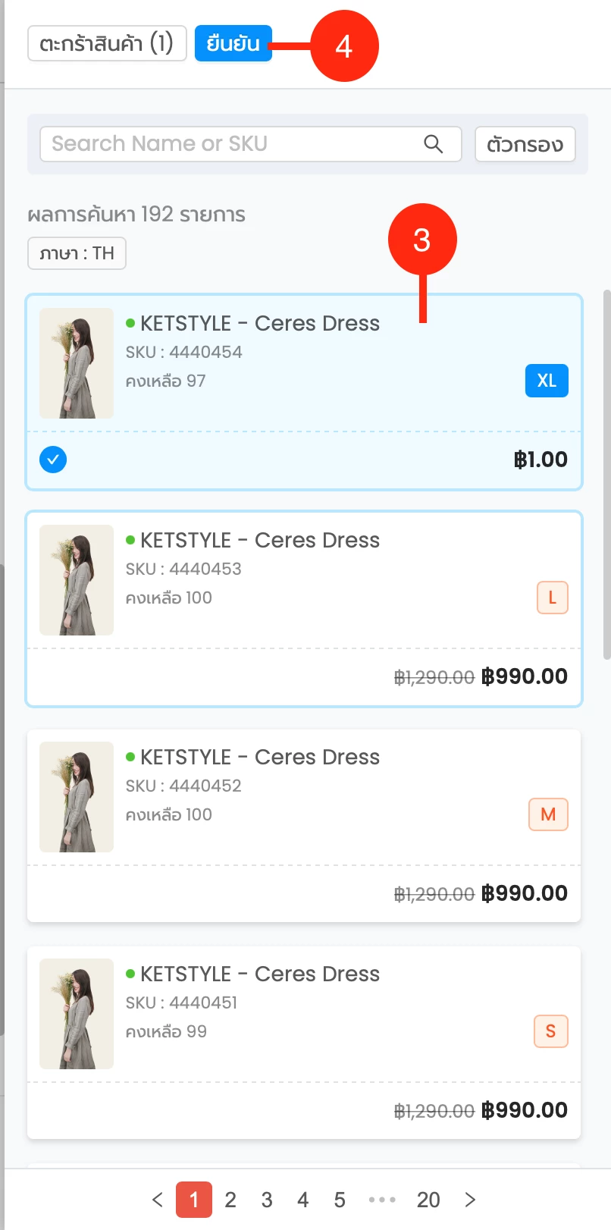Go to previous page arrow
The height and width of the screenshot is (1230, 611).
pyautogui.click(x=158, y=1199)
